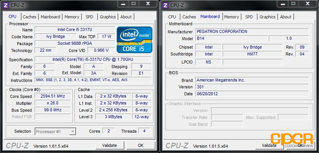
Task: Show Graphics tab in right window
Action: [267, 17]
